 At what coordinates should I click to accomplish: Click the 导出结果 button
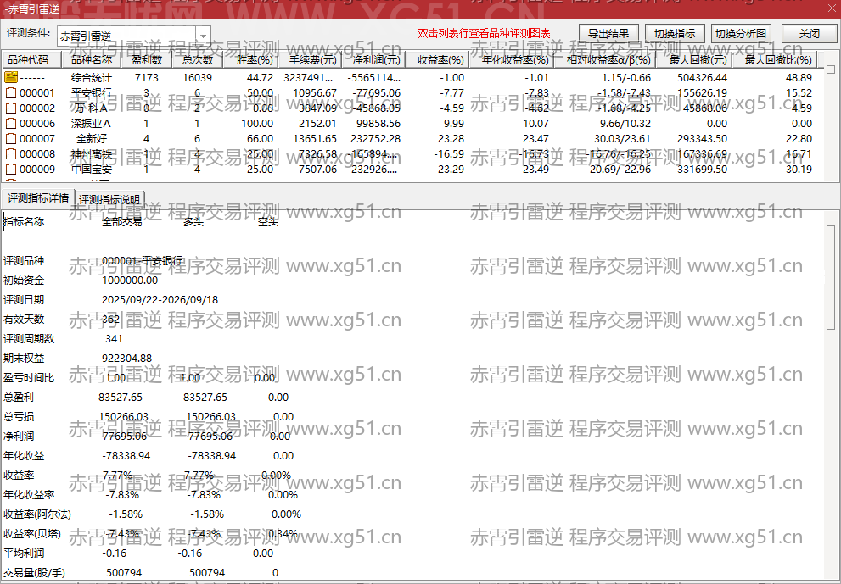click(608, 34)
